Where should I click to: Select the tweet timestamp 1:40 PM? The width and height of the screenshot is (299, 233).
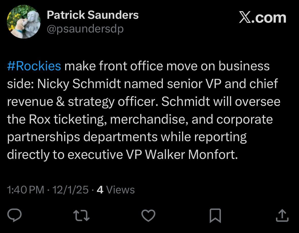tap(25, 189)
